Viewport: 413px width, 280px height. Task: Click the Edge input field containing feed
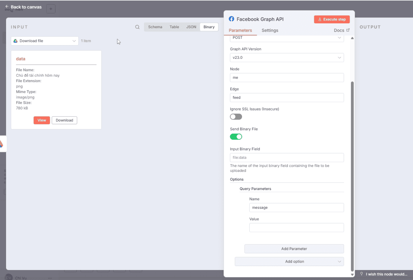tap(287, 98)
